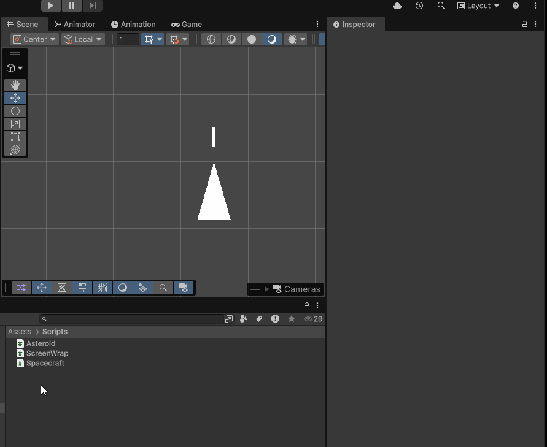Expand the Cameras overlay
547x447 pixels.
pyautogui.click(x=266, y=289)
